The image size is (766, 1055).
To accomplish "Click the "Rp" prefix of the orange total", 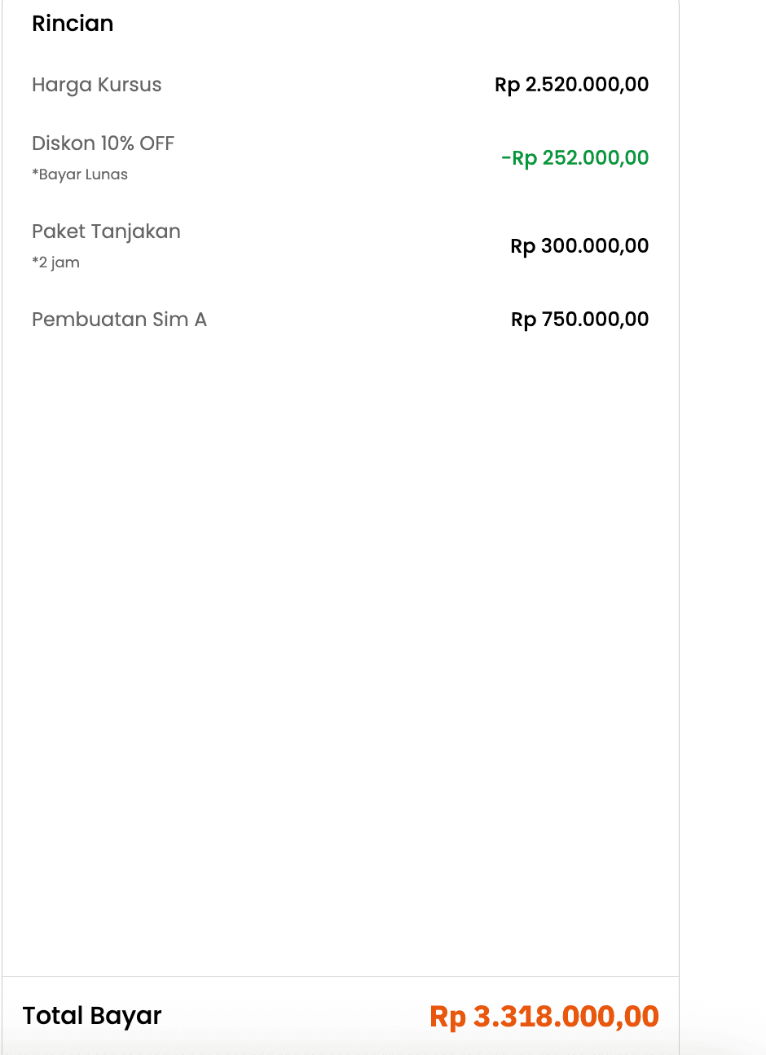I will click(x=447, y=1017).
